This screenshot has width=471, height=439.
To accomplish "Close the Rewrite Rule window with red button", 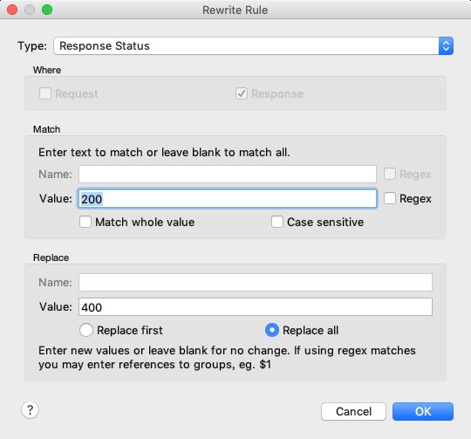I will 12,10.
